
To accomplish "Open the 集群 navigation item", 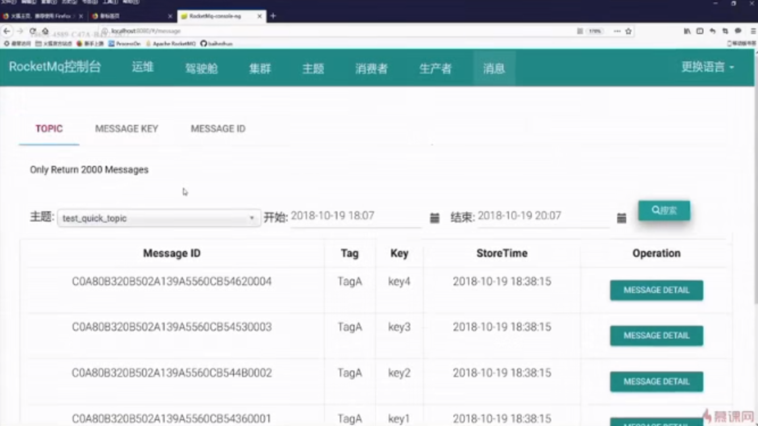I will pyautogui.click(x=260, y=68).
